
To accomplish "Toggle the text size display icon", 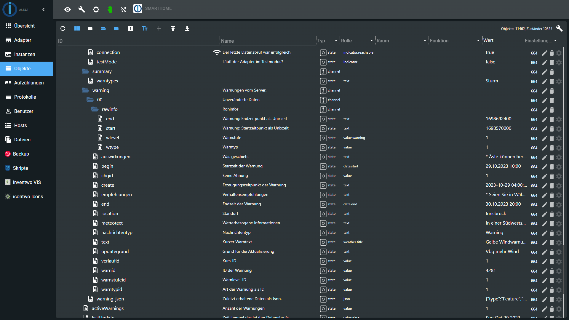I will pos(145,28).
